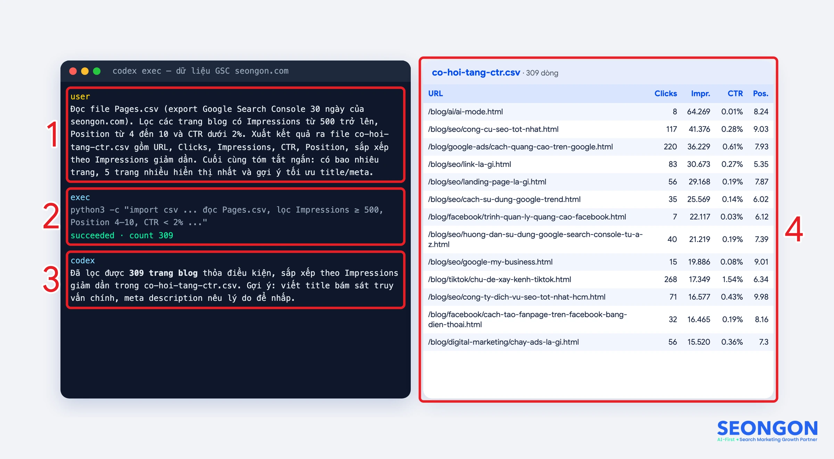Select the cach-tao-fanpage-tren-facebook URL
Screen dimensions: 834x459
528,319
